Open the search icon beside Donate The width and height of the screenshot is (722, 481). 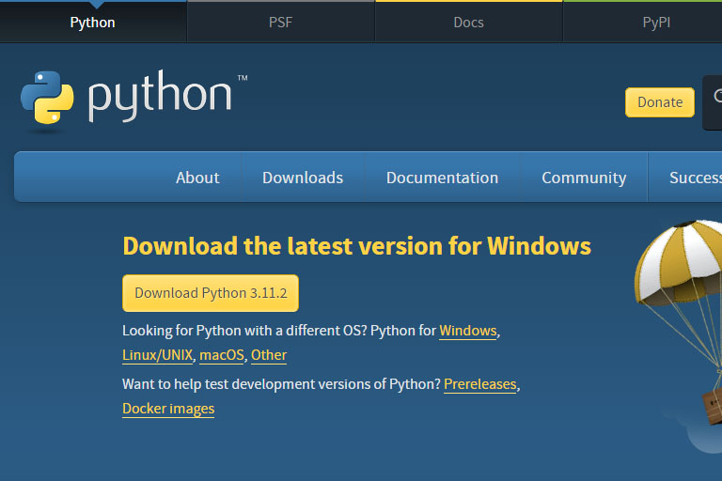716,96
